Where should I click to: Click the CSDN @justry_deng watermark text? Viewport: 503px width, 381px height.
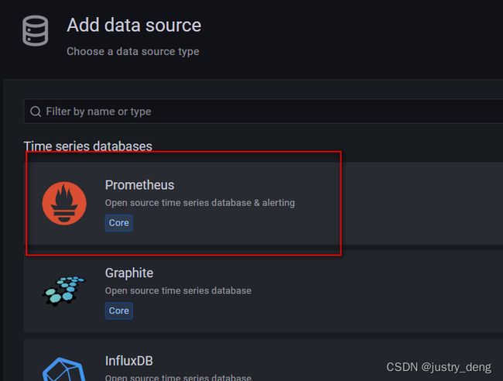pos(439,367)
